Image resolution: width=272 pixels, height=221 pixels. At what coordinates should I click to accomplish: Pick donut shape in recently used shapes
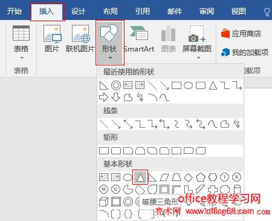click(x=116, y=85)
